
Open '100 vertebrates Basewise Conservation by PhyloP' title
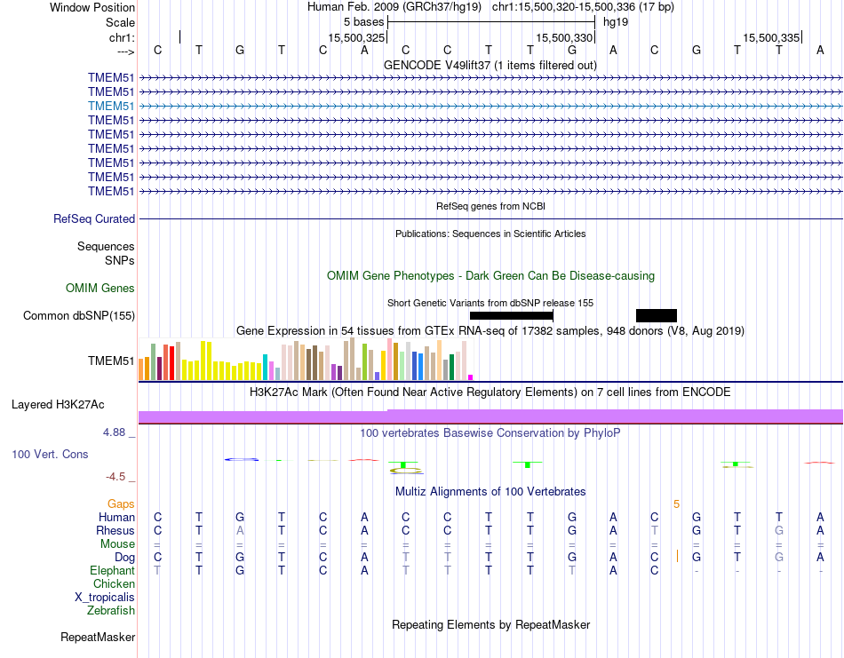pos(490,432)
